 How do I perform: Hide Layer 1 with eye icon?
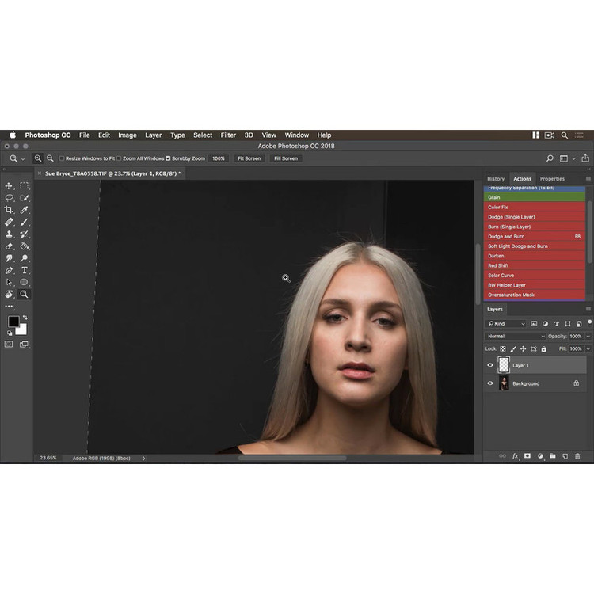coord(490,365)
